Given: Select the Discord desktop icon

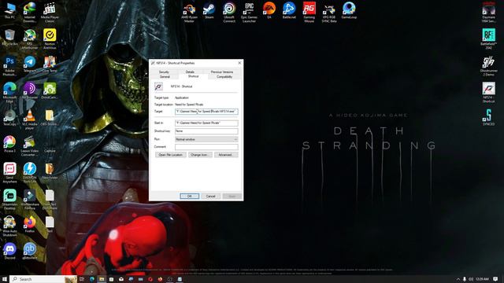Looking at the screenshot, I should (x=9, y=252).
